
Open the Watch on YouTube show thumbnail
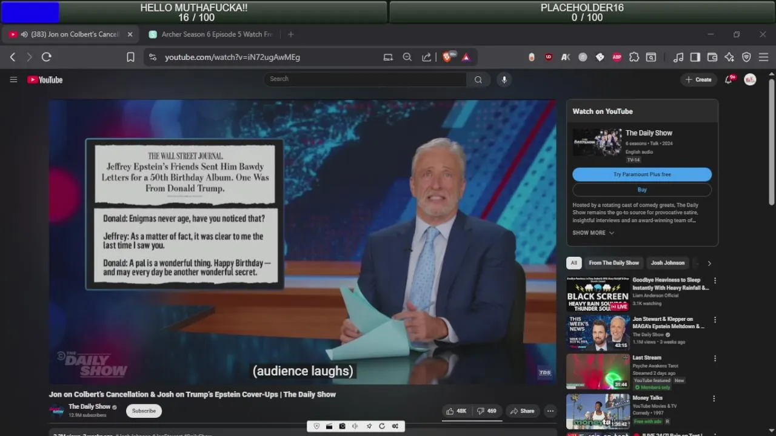tap(597, 142)
